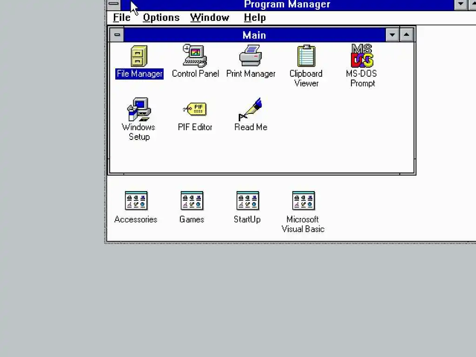Open the Window menu

[210, 18]
